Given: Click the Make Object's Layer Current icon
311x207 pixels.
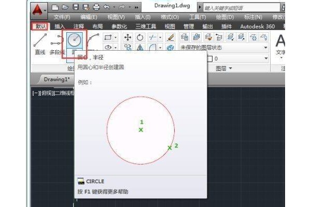Looking at the screenshot, I should coord(196,37).
